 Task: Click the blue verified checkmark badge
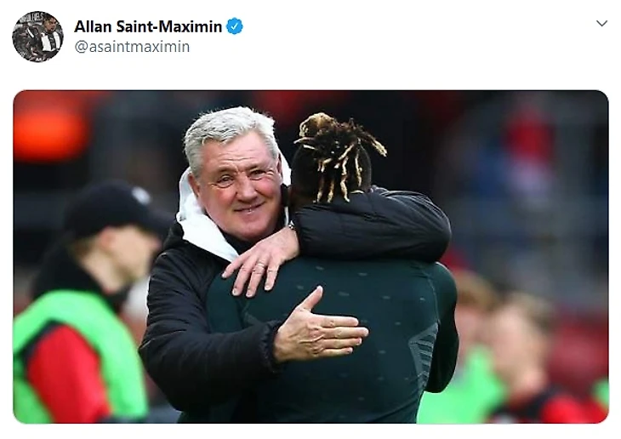point(235,26)
